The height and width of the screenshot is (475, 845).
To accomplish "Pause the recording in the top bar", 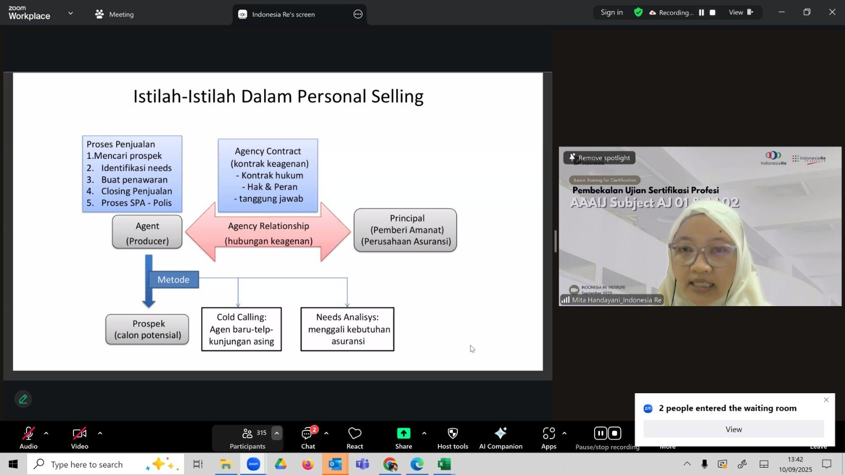I will 701,13.
